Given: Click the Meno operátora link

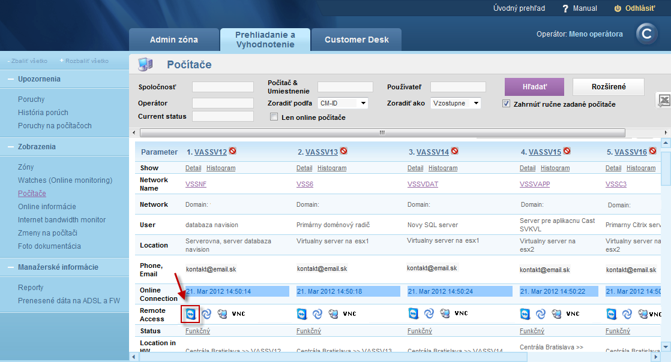Looking at the screenshot, I should pyautogui.click(x=596, y=34).
